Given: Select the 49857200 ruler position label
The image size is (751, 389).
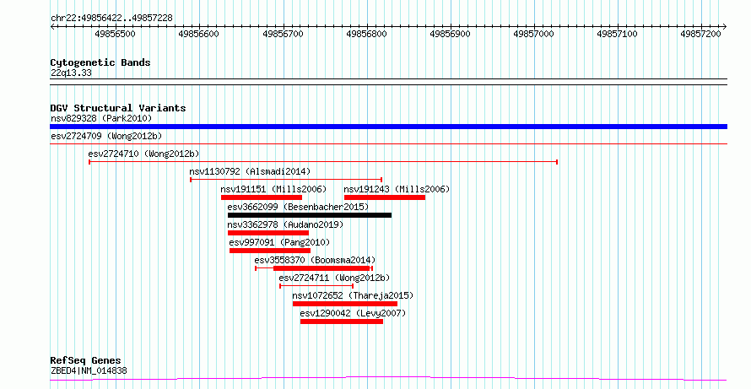Looking at the screenshot, I should pyautogui.click(x=700, y=34).
